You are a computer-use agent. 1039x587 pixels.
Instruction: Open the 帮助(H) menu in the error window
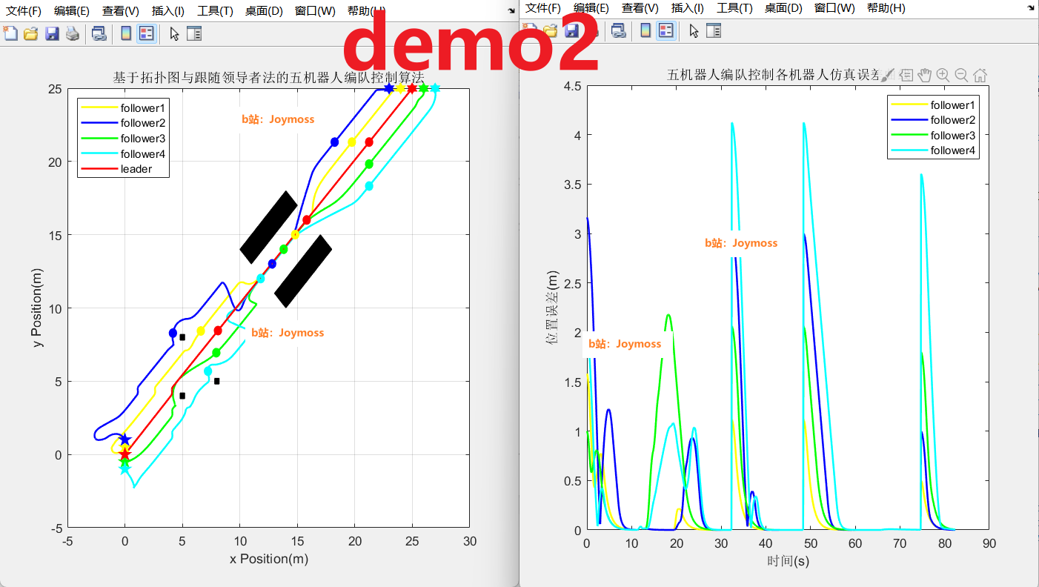tap(886, 8)
